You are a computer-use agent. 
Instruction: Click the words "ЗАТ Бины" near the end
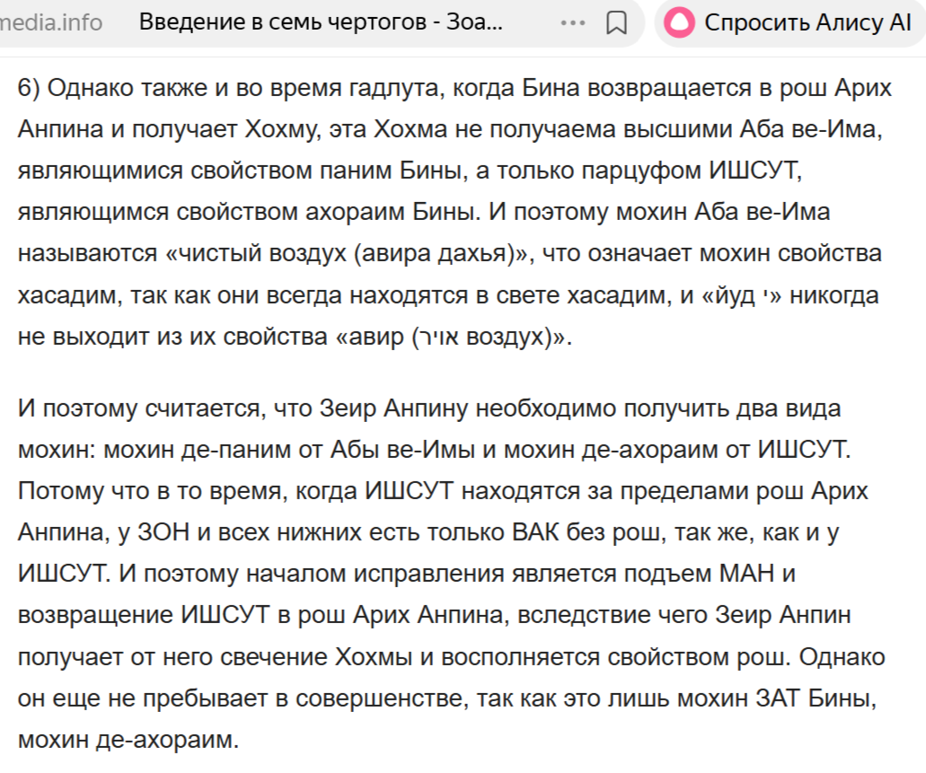(x=816, y=698)
